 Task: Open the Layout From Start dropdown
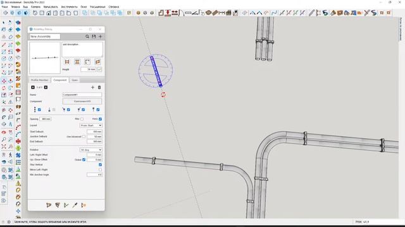click(x=90, y=125)
